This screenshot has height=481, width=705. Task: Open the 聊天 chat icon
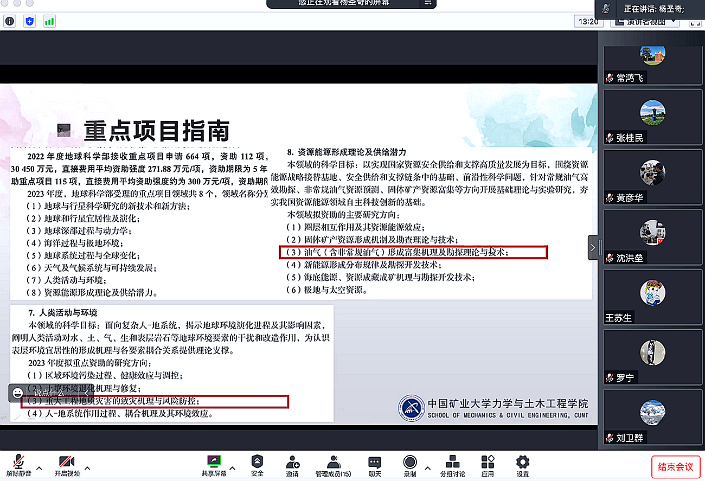click(375, 462)
